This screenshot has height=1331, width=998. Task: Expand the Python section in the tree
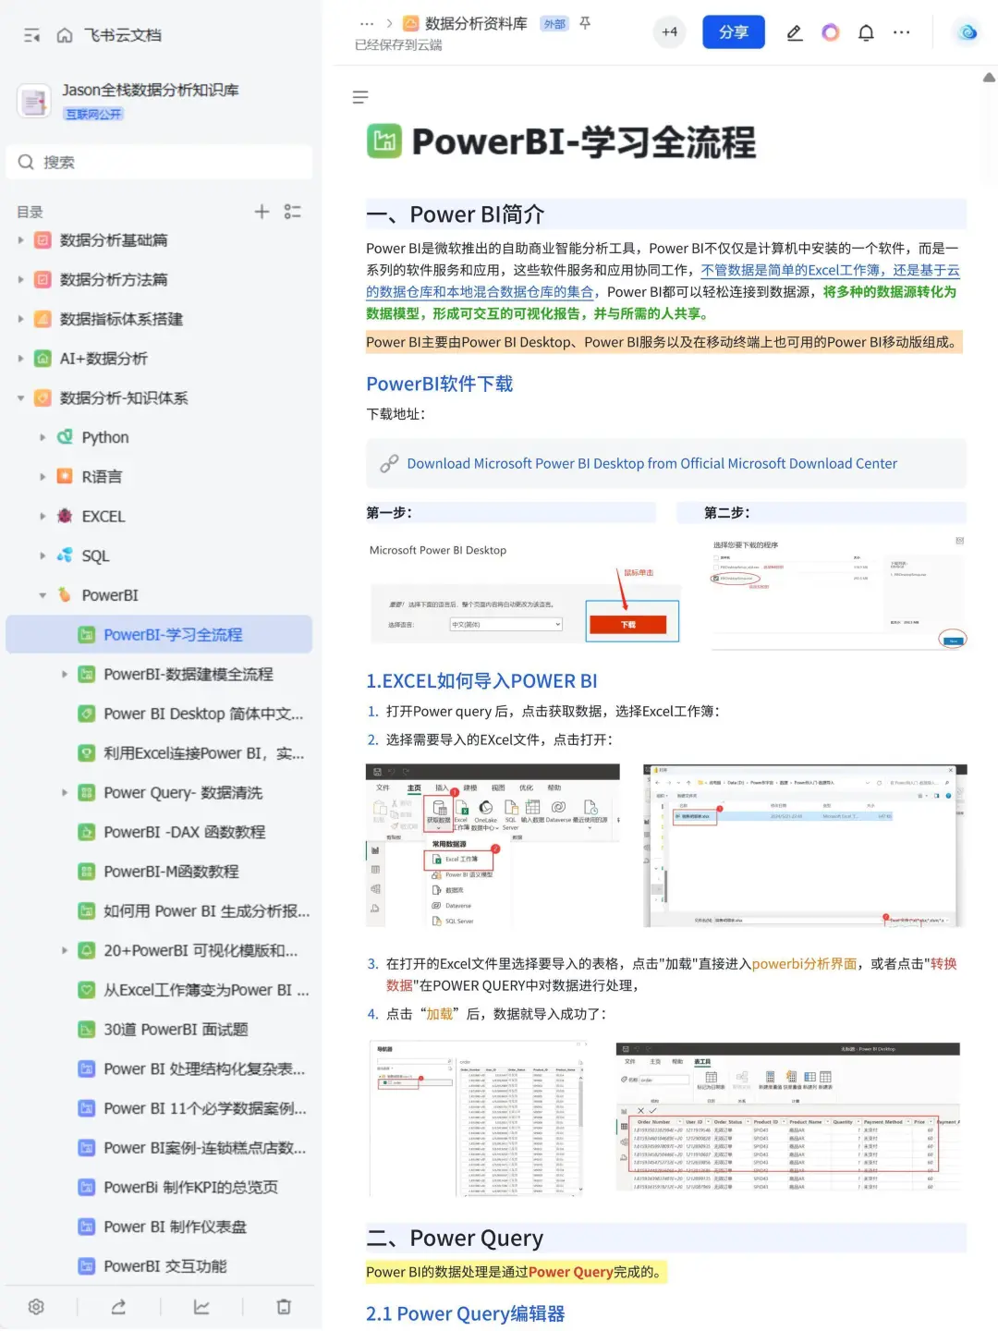tap(43, 437)
